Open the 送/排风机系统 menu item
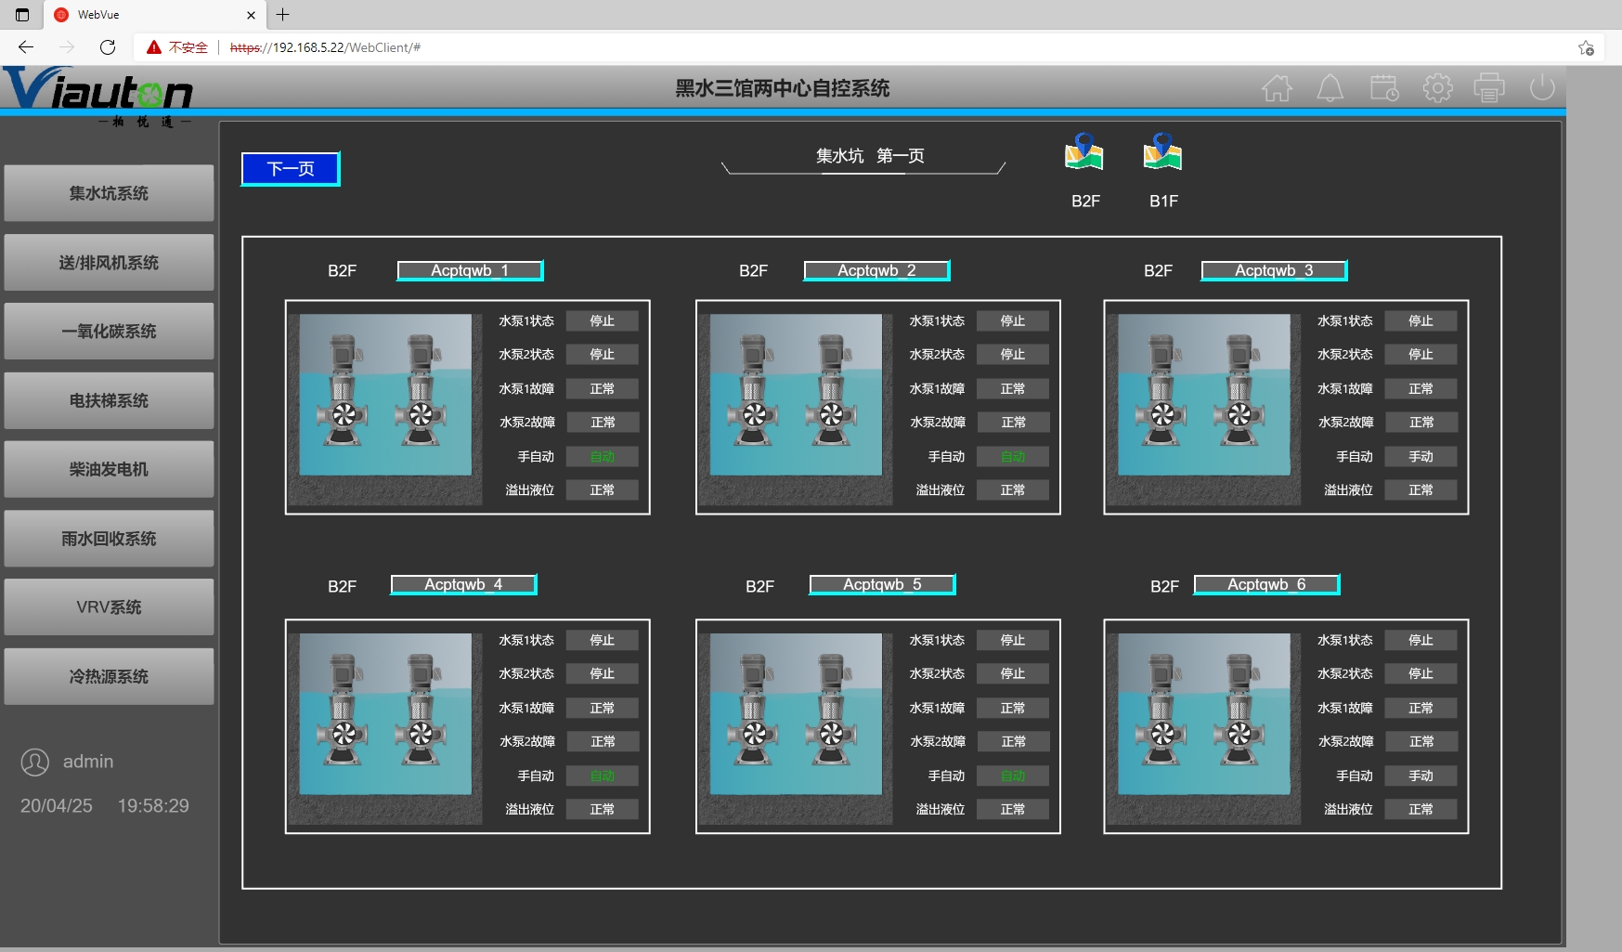This screenshot has height=952, width=1622. coord(109,263)
